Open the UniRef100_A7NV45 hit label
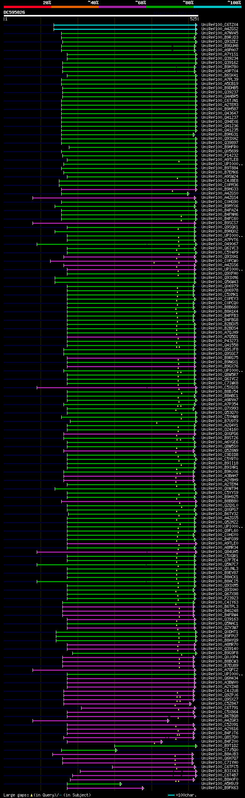 point(220,33)
